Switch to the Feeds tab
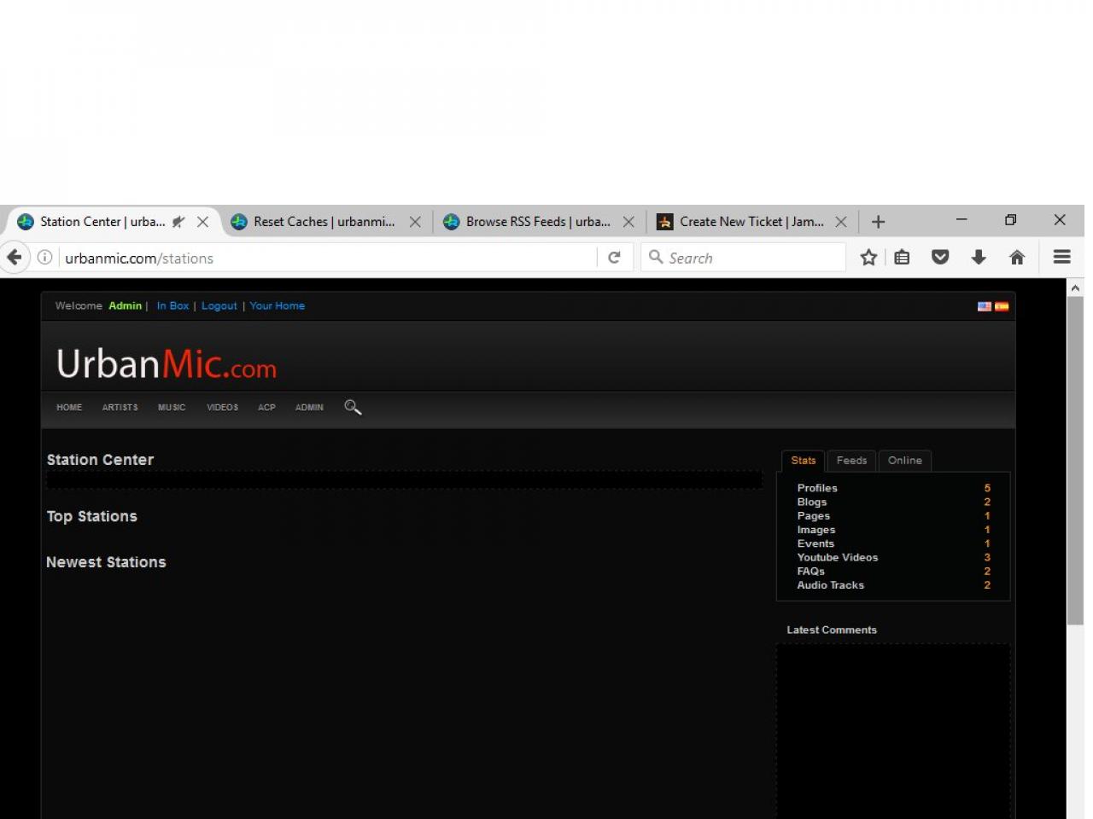This screenshot has height=819, width=1093. [851, 461]
